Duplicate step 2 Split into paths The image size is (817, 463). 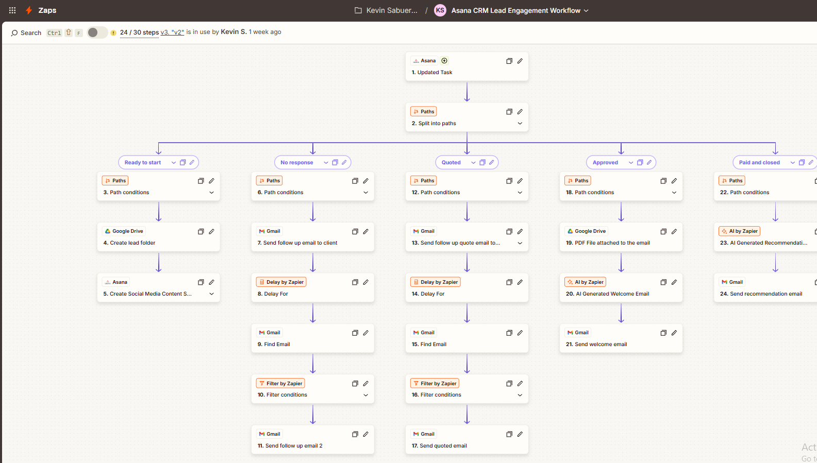(509, 112)
